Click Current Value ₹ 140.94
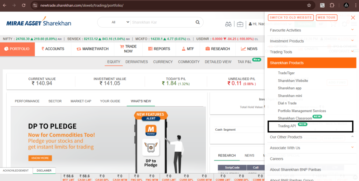Image resolution: width=359 pixels, height=181 pixels. coord(42,81)
